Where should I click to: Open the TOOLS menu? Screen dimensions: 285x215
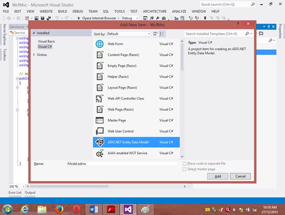coord(119,11)
